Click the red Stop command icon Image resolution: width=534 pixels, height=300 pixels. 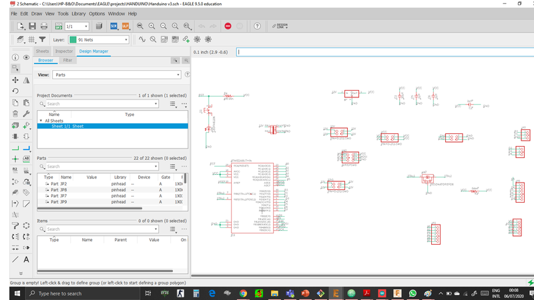coord(228,26)
